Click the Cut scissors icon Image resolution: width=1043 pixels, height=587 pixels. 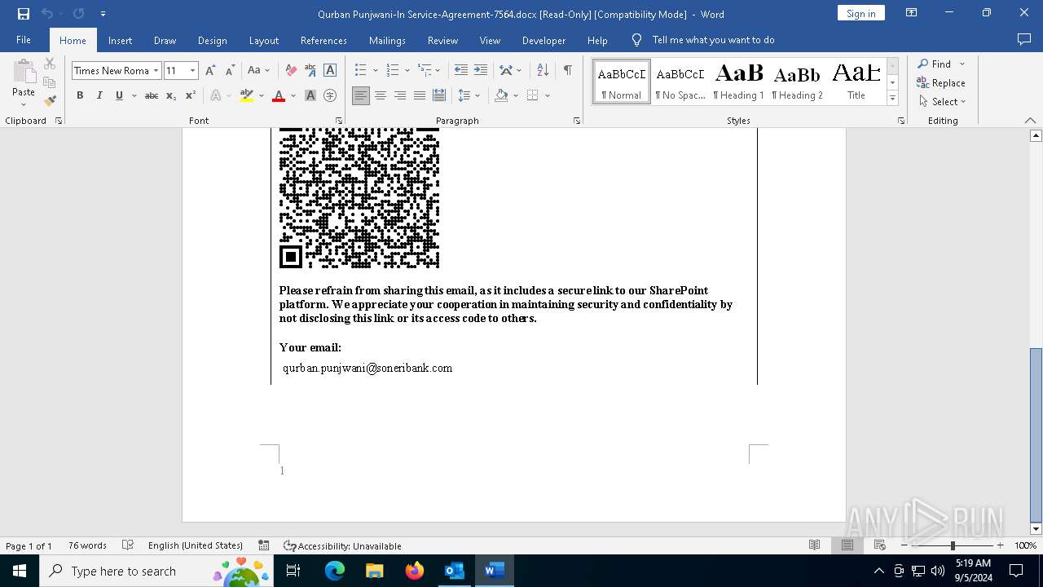click(x=50, y=64)
